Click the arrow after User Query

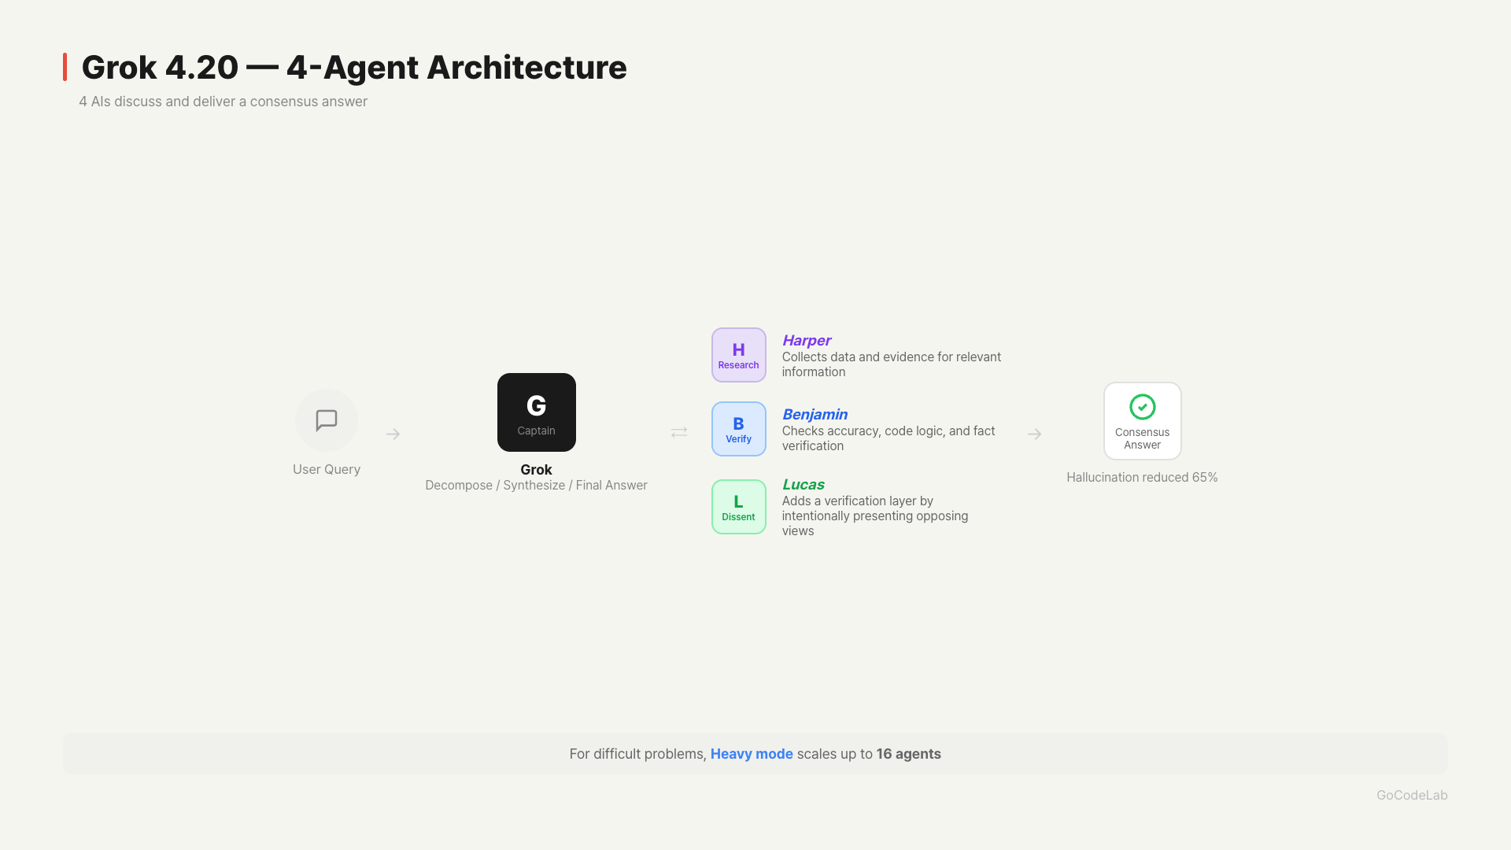(393, 434)
